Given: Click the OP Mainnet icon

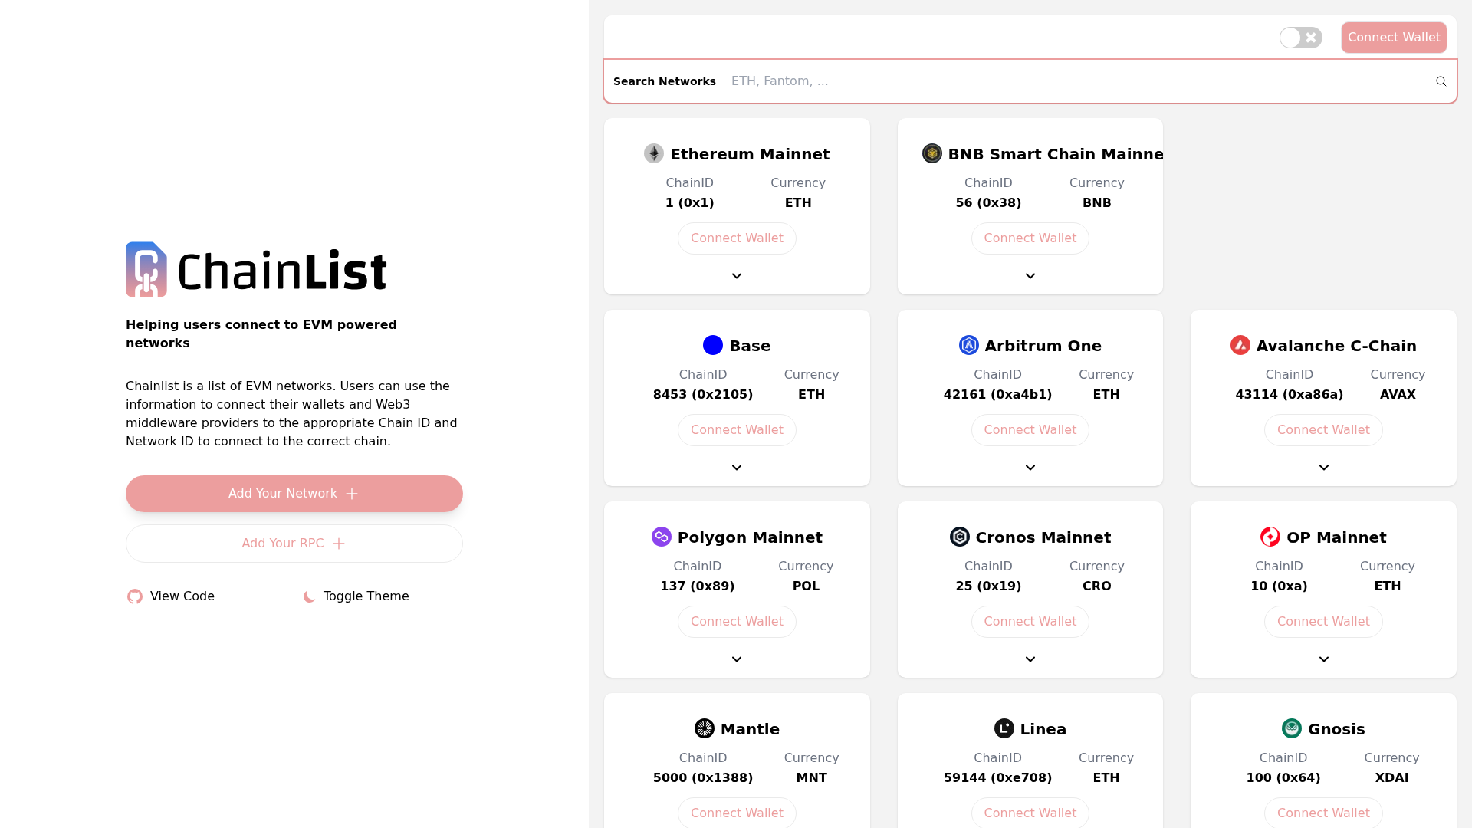Looking at the screenshot, I should (x=1270, y=537).
